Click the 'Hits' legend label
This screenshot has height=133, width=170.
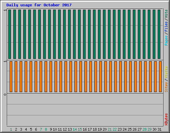point(166,14)
